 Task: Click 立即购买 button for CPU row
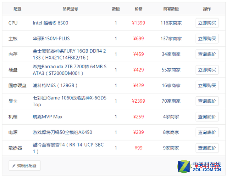tap(207, 23)
